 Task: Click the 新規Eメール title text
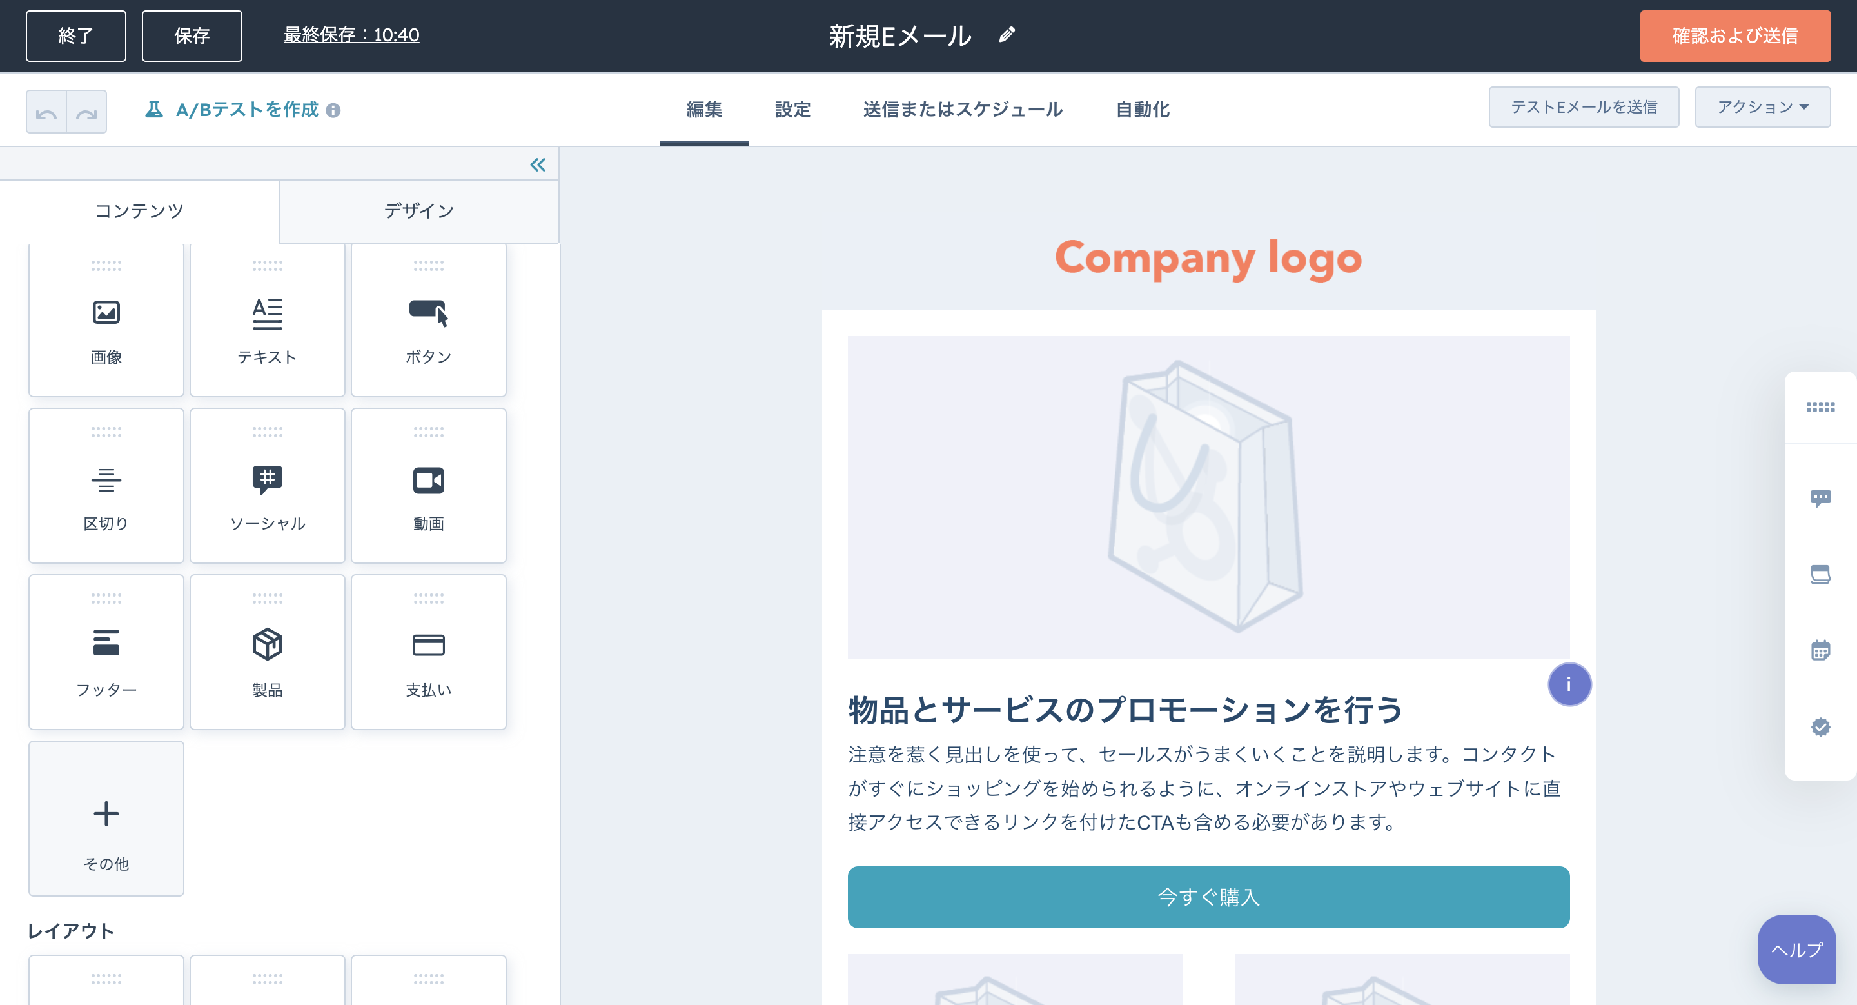(899, 36)
